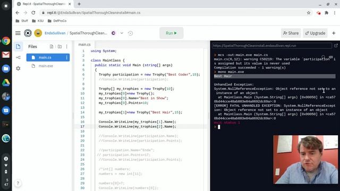Open Chrome from the shelf
This screenshot has width=340, height=191.
6,41
